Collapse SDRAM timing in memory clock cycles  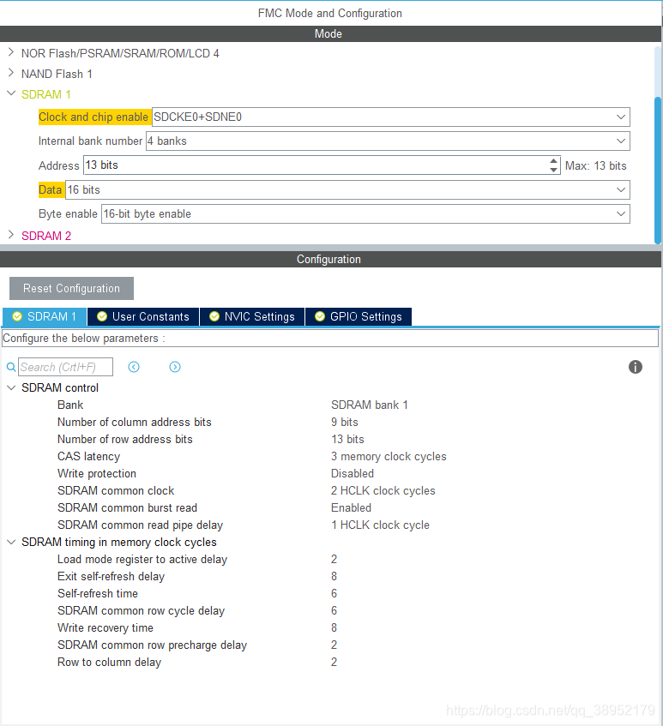(x=11, y=542)
